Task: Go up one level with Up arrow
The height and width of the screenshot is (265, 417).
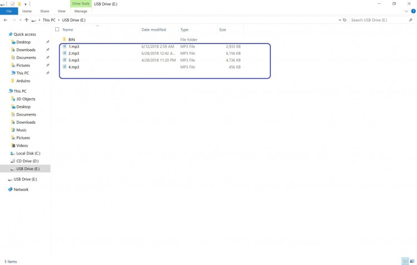Action: [x=26, y=20]
